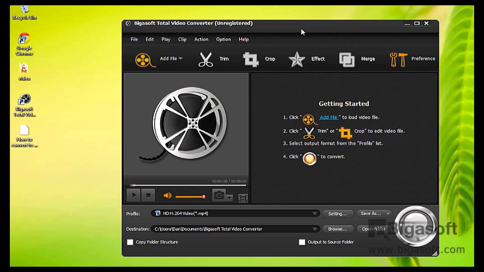The image size is (484, 272).
Task: Open the Play menu
Action: [x=166, y=39]
